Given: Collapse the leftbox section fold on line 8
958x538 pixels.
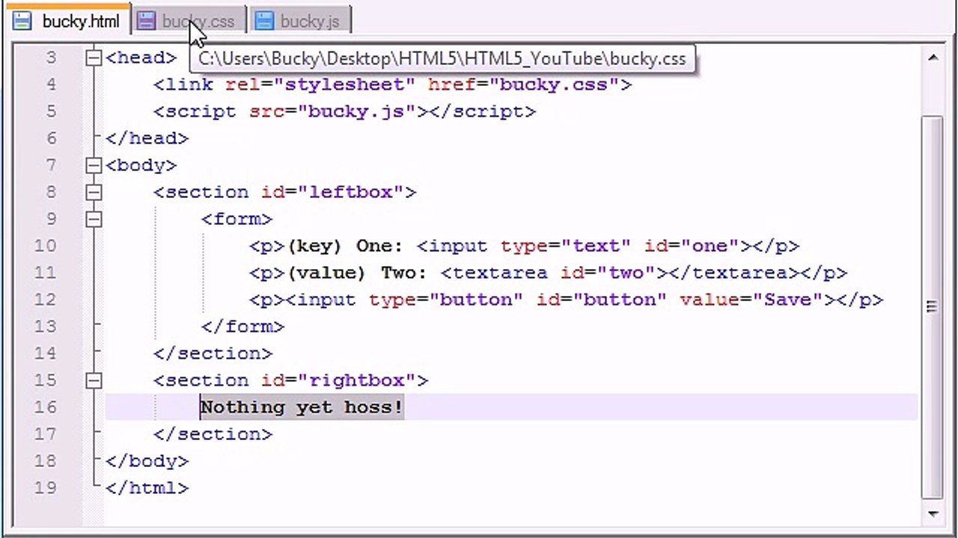Looking at the screenshot, I should point(94,192).
